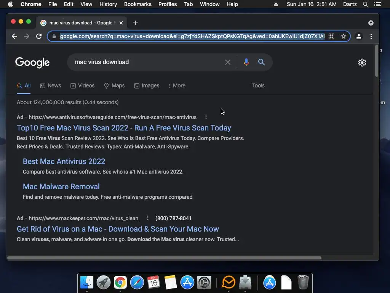The width and height of the screenshot is (390, 293).
Task: Open Notes from the Dock
Action: click(170, 282)
